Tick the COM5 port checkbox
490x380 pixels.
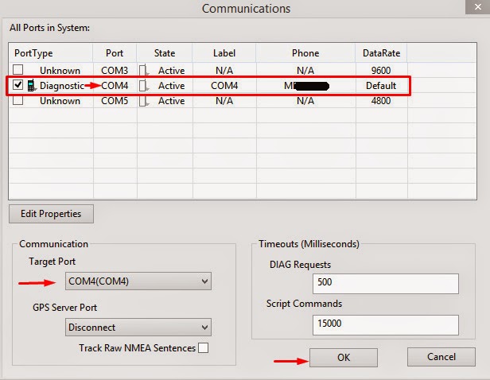click(x=17, y=100)
